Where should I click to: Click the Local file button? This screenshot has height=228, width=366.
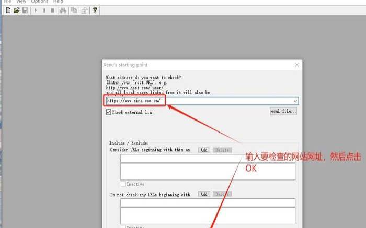tap(283, 111)
